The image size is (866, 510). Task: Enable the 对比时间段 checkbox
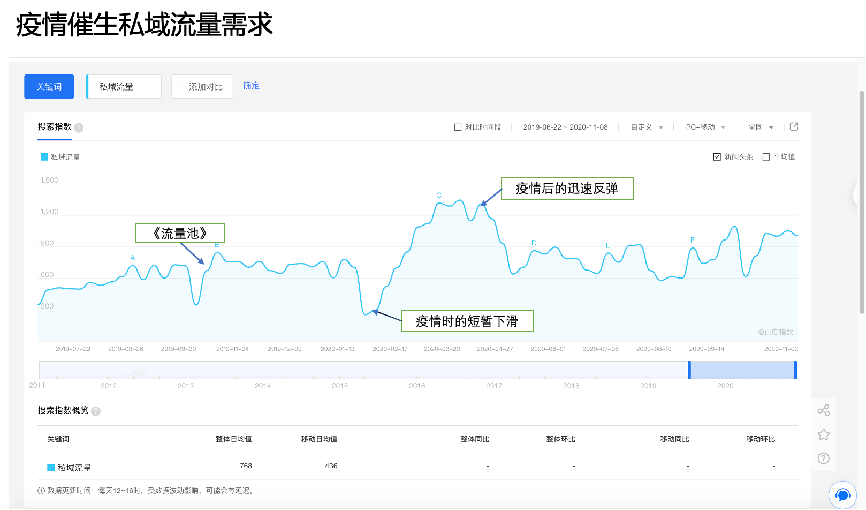tap(458, 127)
